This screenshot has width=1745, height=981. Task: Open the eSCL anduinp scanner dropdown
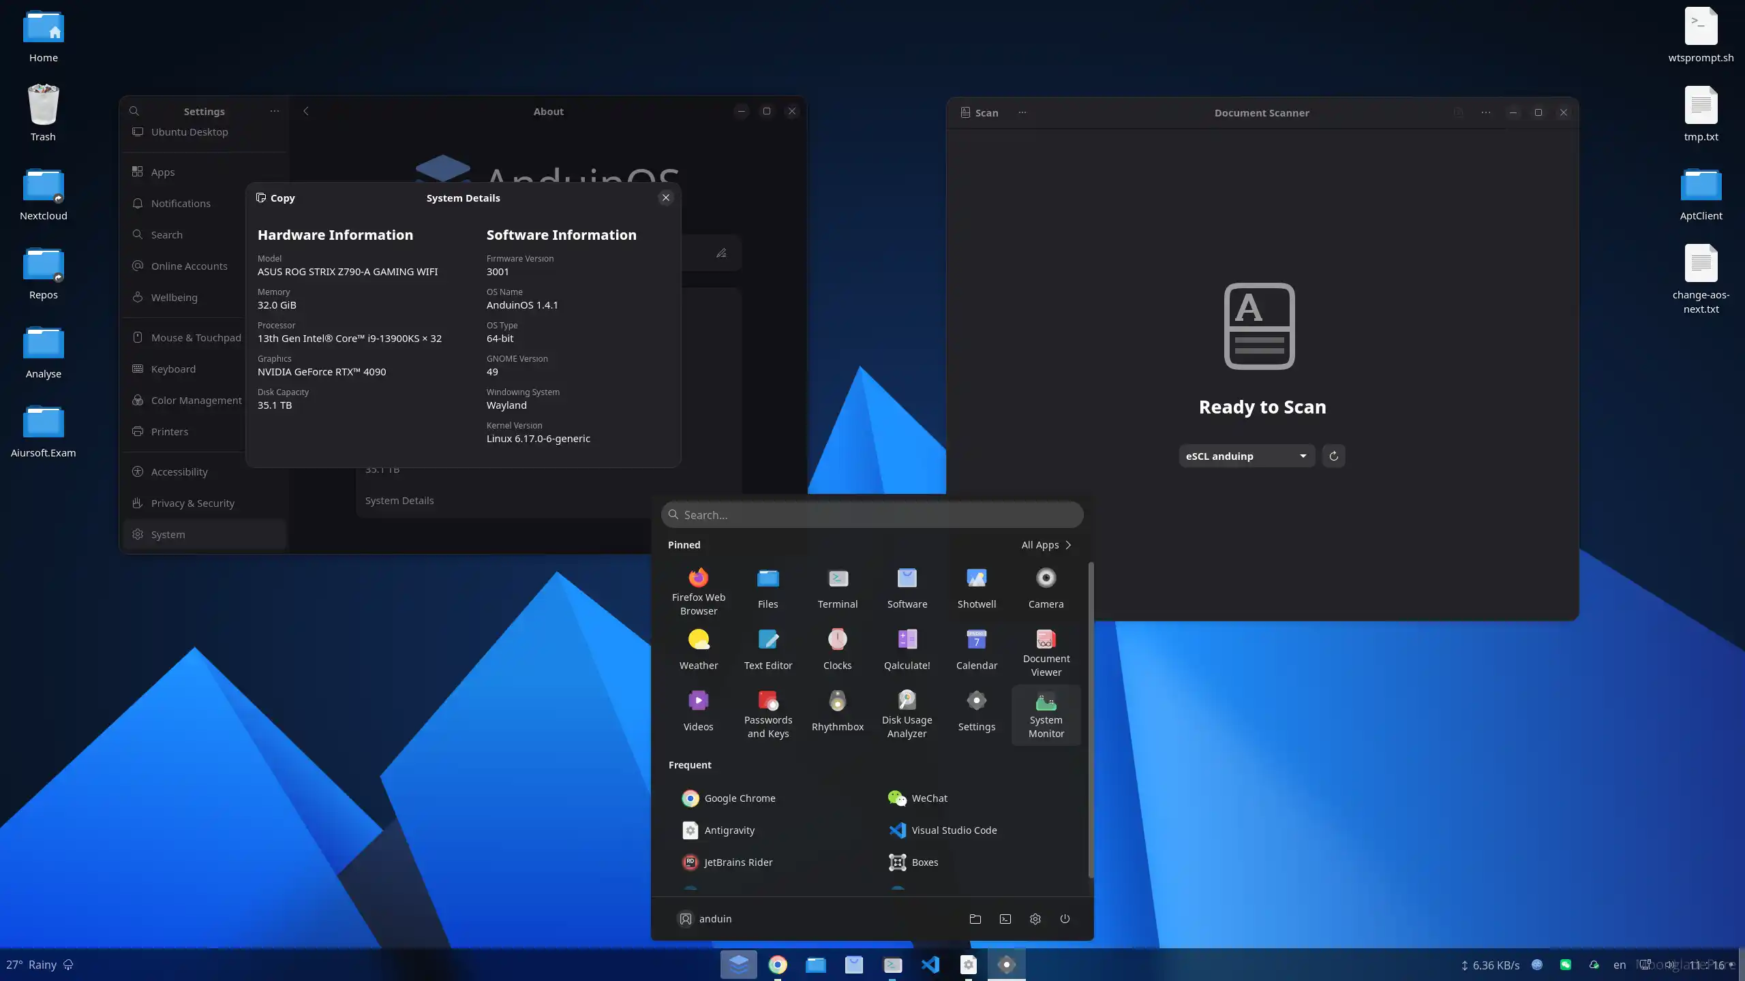1246,456
